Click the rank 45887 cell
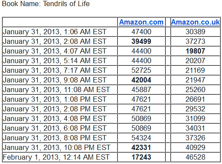The image size is (222, 164). point(141,89)
